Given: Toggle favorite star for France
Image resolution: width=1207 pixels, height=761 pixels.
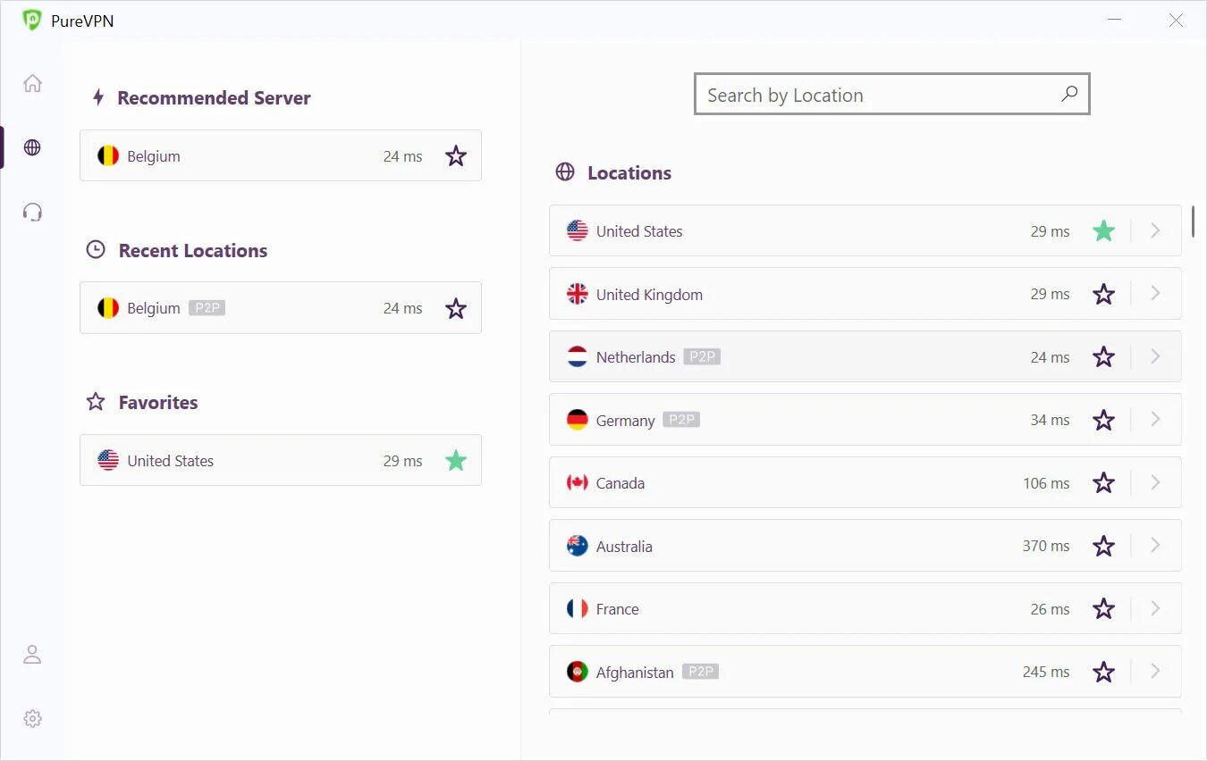Looking at the screenshot, I should [x=1104, y=608].
